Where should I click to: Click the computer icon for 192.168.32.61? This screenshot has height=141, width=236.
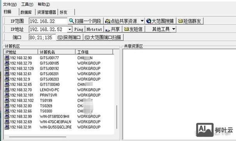tap(7, 74)
